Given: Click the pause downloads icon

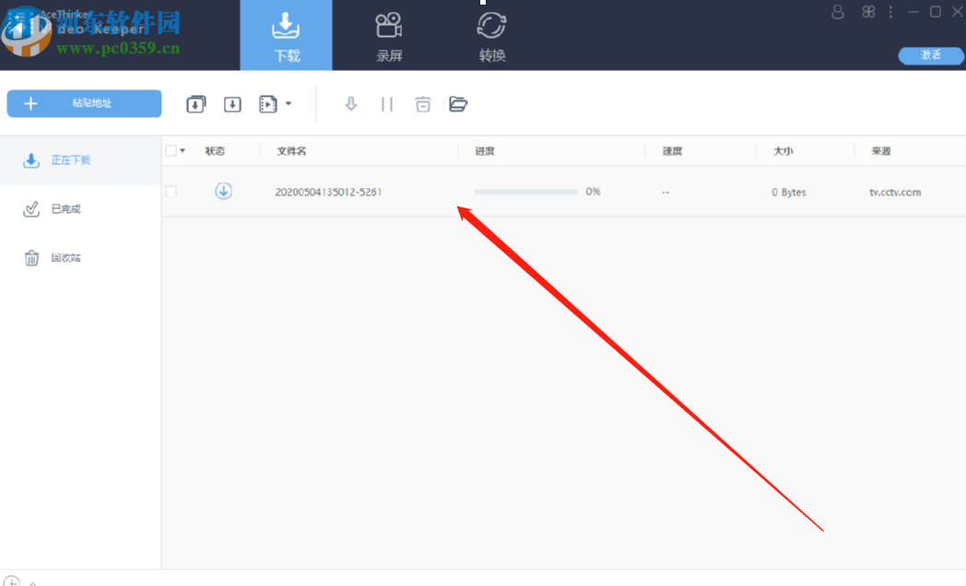Looking at the screenshot, I should tap(387, 104).
